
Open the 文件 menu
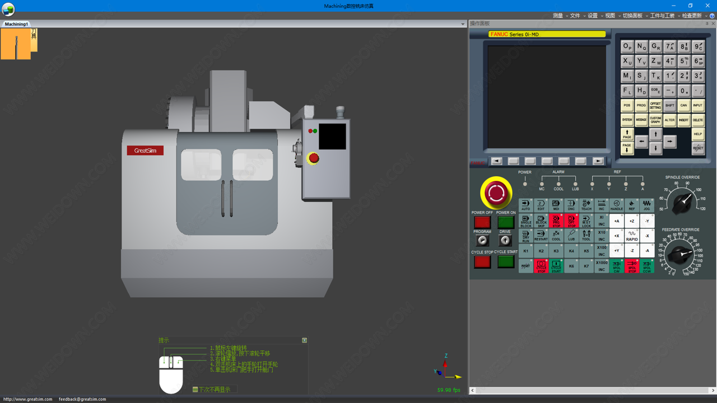click(x=575, y=16)
